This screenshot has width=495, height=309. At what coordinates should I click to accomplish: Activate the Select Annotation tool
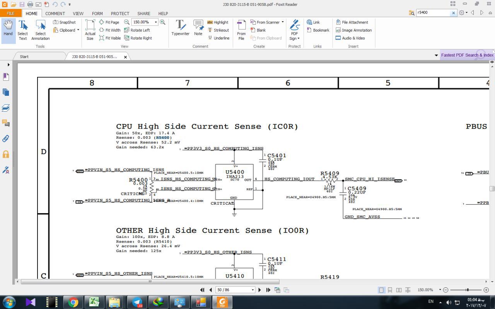pyautogui.click(x=41, y=29)
